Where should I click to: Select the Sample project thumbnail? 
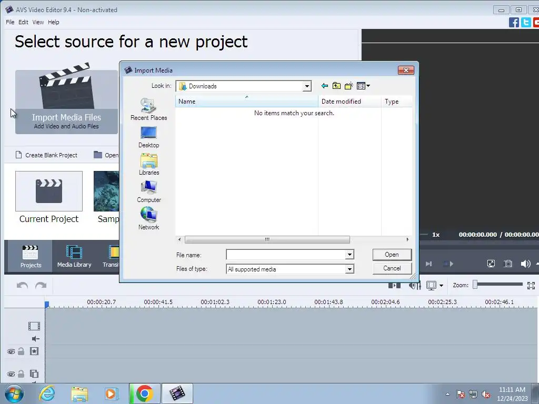pyautogui.click(x=106, y=191)
